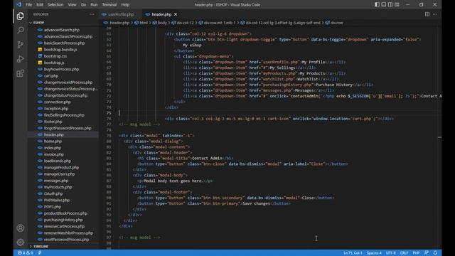The image size is (455, 256).
Task: Click PHP language mode selector
Action: 416,253
